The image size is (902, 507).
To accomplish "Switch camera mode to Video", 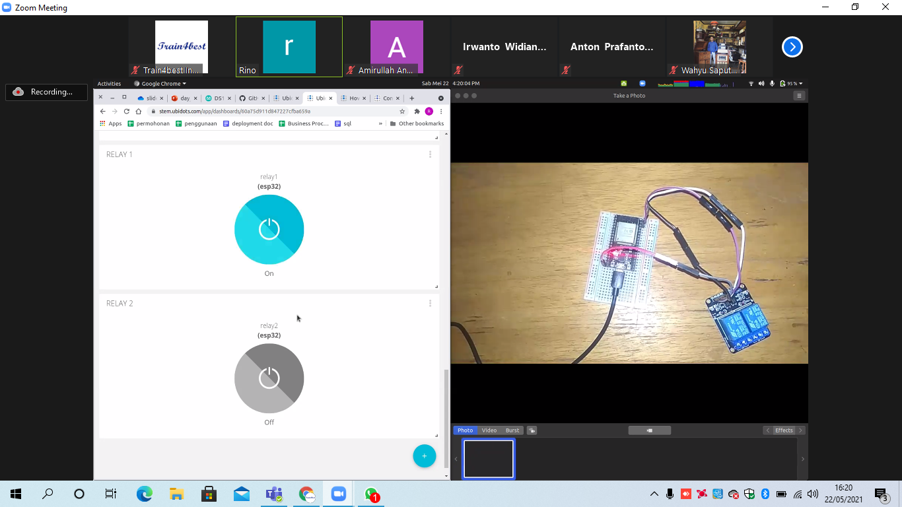I will (489, 430).
